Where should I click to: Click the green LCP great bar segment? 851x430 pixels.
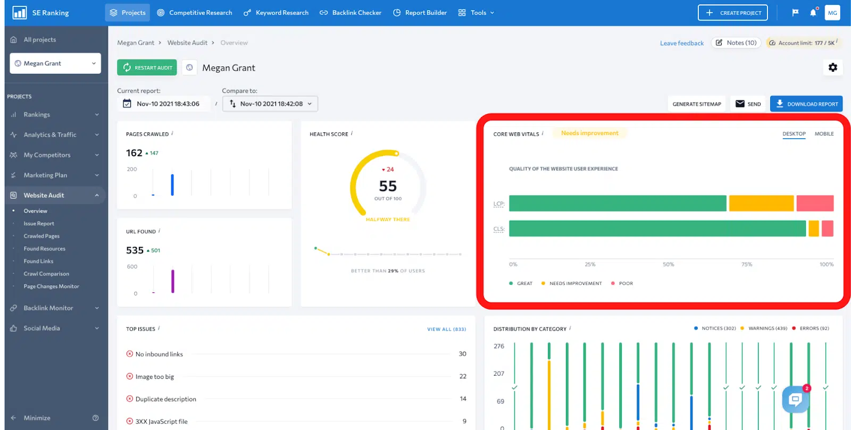point(617,203)
